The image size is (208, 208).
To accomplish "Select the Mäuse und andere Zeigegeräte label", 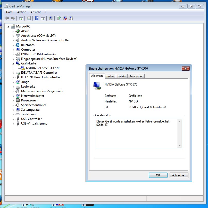I will 42,91.
